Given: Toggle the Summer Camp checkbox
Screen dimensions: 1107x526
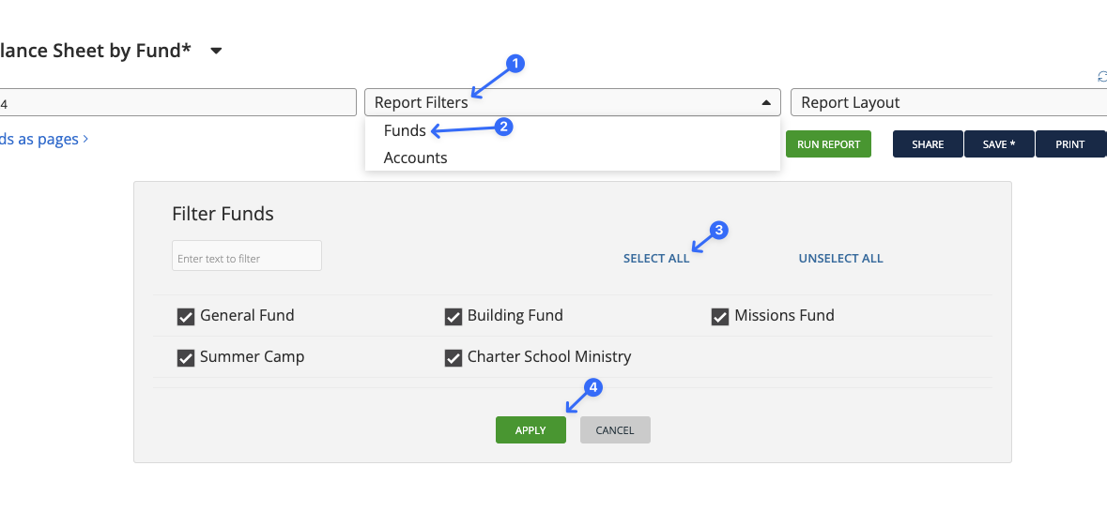Looking at the screenshot, I should point(186,358).
